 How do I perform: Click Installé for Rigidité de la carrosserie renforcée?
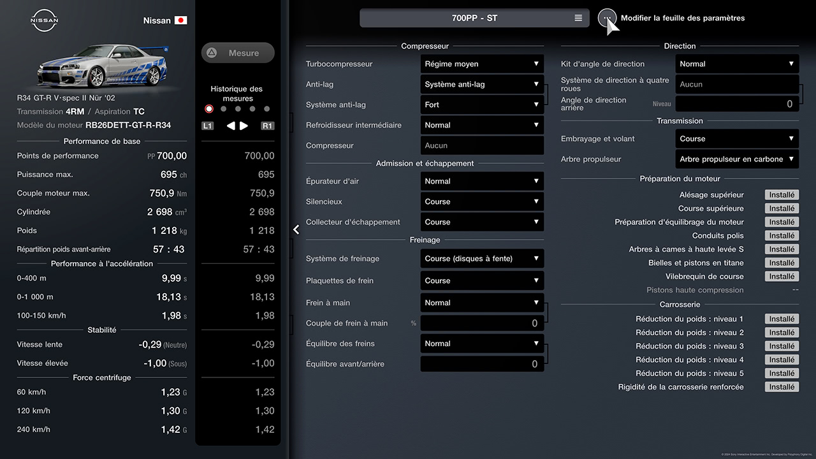click(782, 387)
